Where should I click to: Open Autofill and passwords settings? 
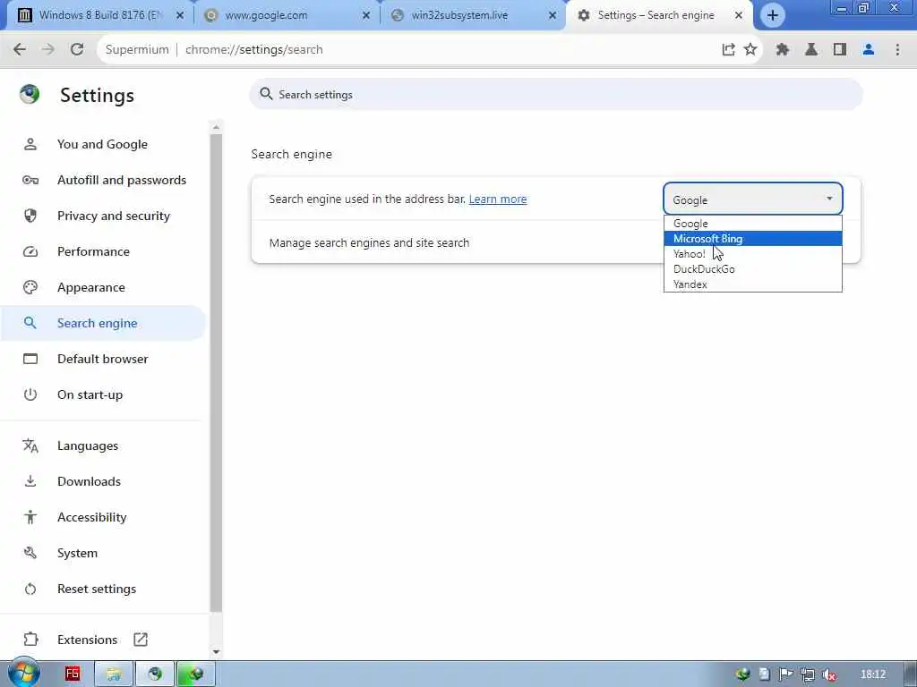102,180
